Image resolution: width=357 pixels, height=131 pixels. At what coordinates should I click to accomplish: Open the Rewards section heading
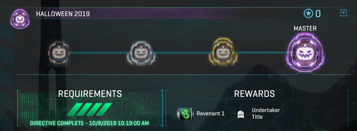click(254, 93)
